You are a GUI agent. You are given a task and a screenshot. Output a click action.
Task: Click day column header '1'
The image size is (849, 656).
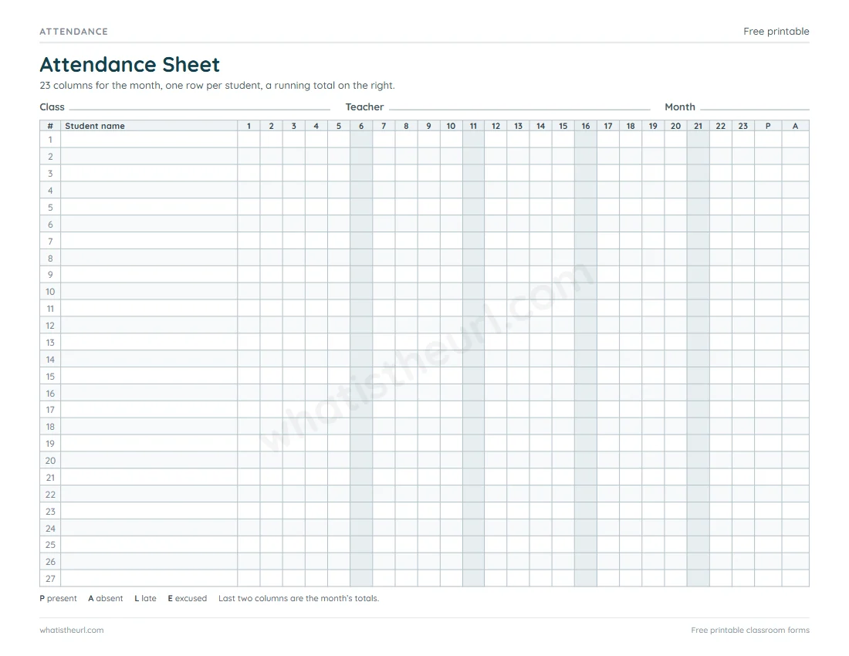click(x=249, y=126)
